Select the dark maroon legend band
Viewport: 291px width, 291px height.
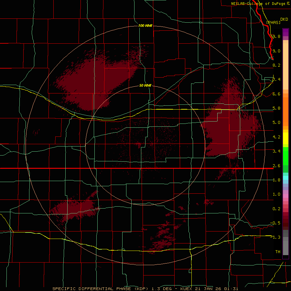pos(286,221)
